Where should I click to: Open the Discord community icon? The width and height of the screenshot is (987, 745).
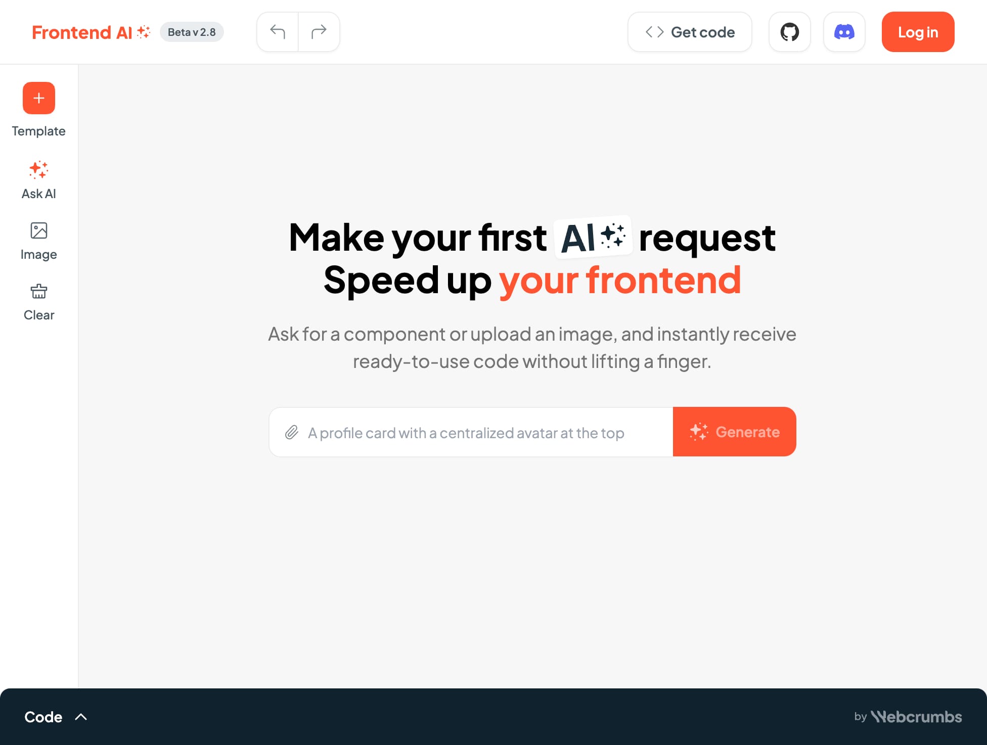[844, 32]
